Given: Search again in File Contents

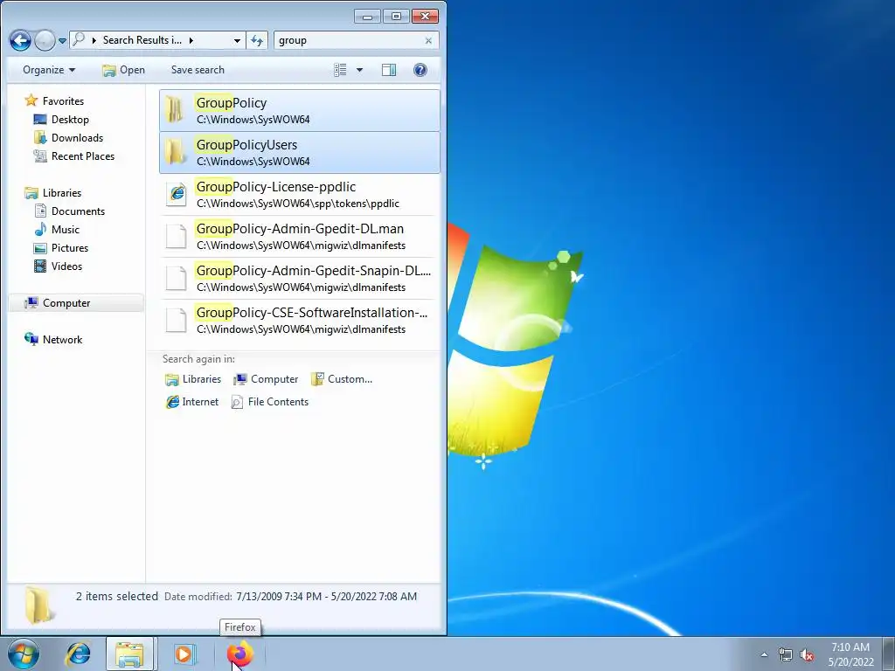Looking at the screenshot, I should pos(269,402).
